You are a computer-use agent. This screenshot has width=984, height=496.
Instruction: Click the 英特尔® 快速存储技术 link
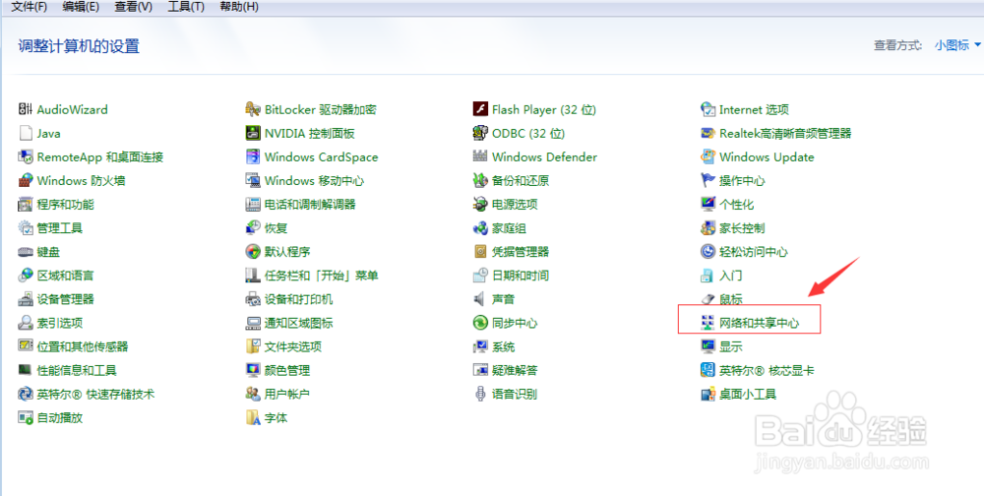(95, 395)
